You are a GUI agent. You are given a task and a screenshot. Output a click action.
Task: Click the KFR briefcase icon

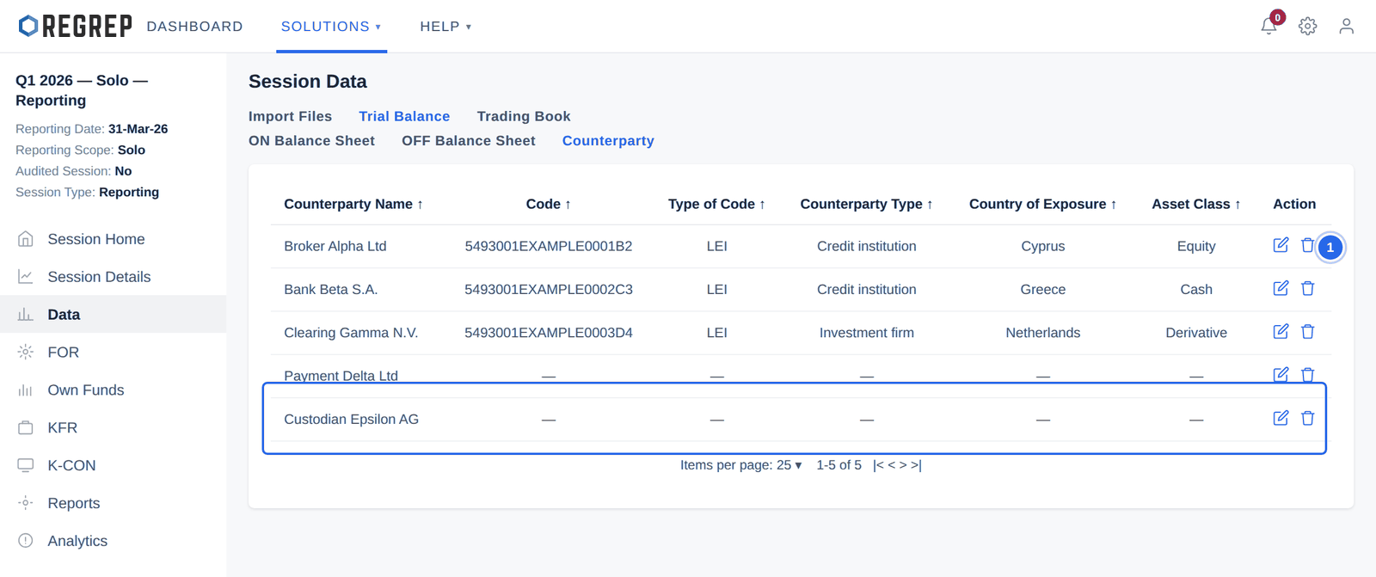point(26,427)
